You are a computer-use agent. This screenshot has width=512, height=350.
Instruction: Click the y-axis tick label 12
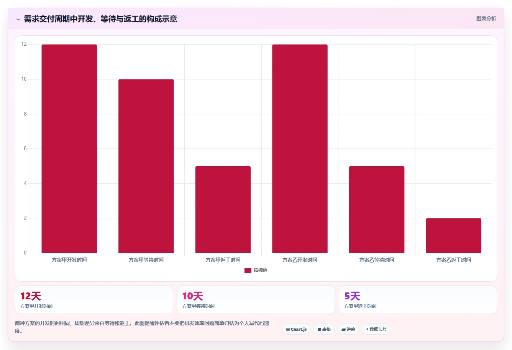pyautogui.click(x=24, y=44)
